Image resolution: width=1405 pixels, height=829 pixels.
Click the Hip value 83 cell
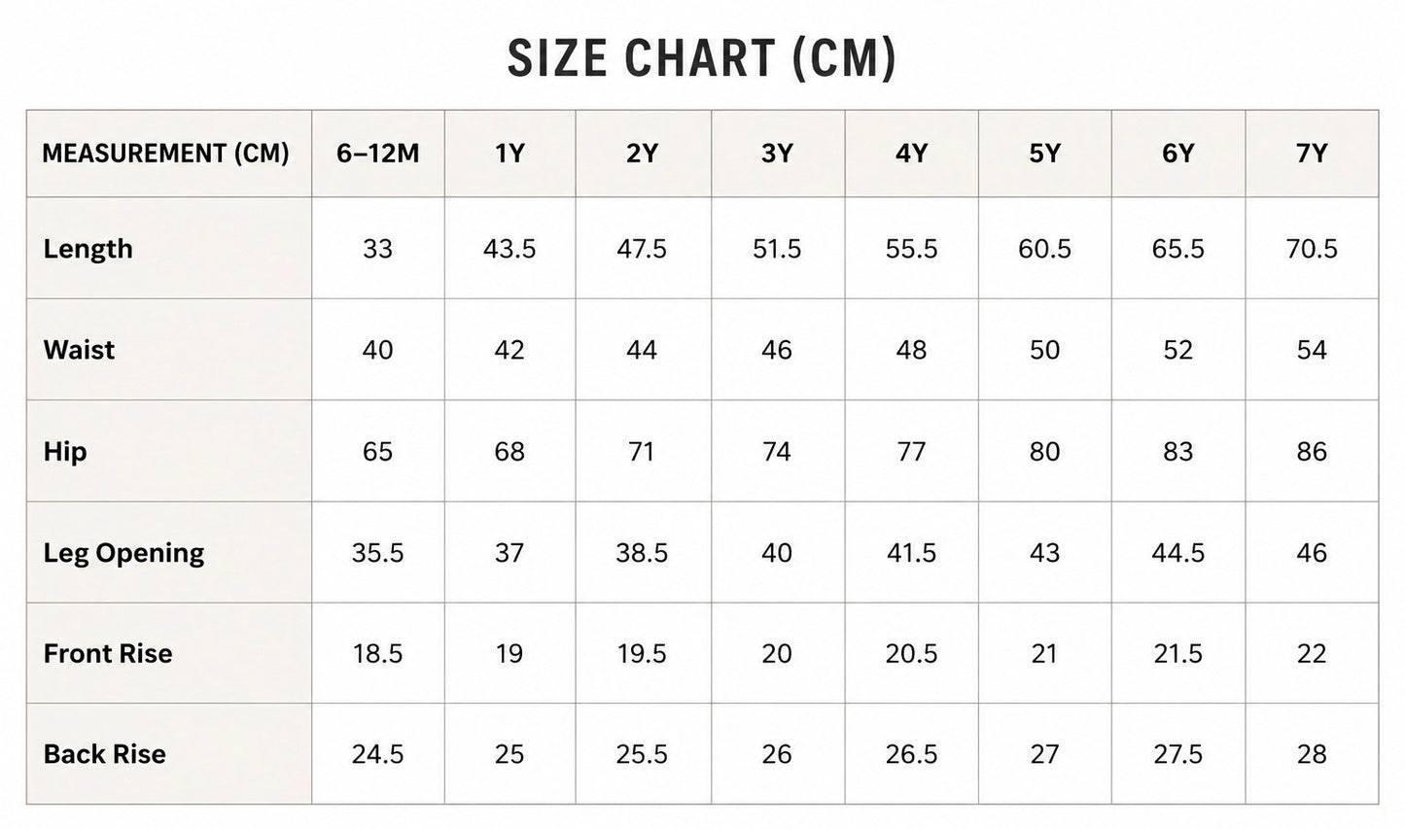pos(1178,451)
